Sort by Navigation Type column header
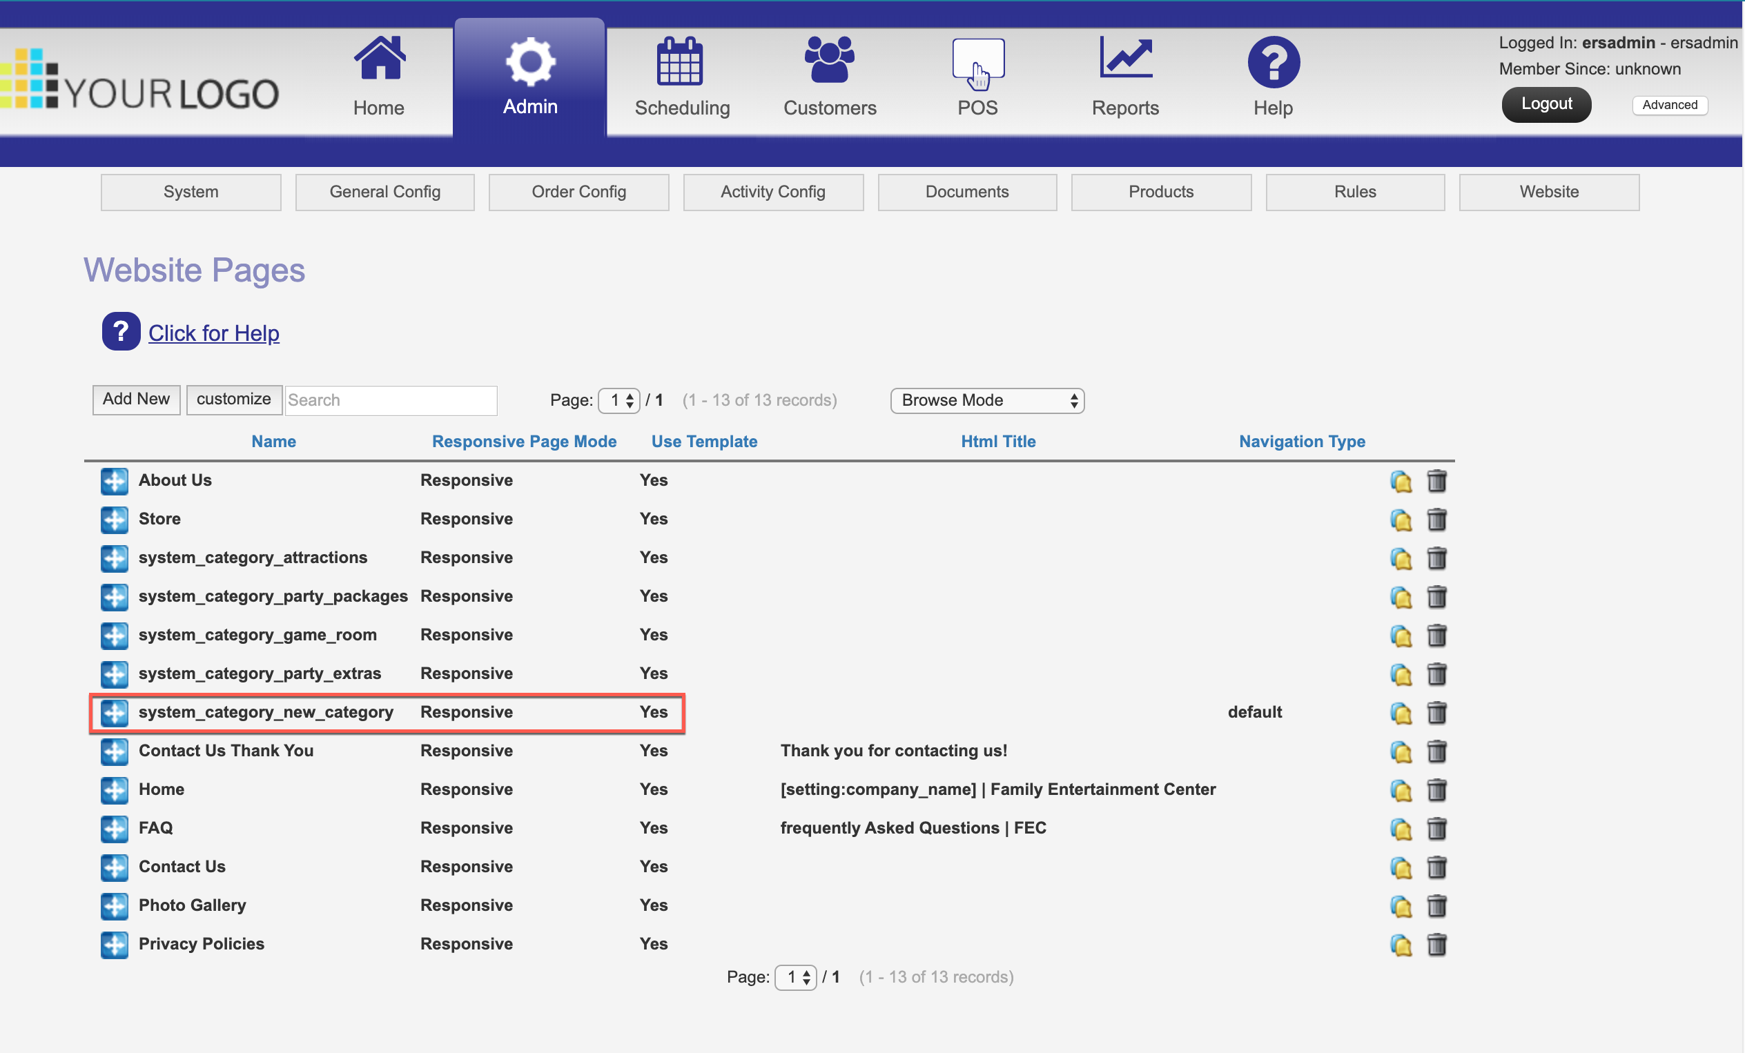The width and height of the screenshot is (1745, 1053). [1302, 441]
